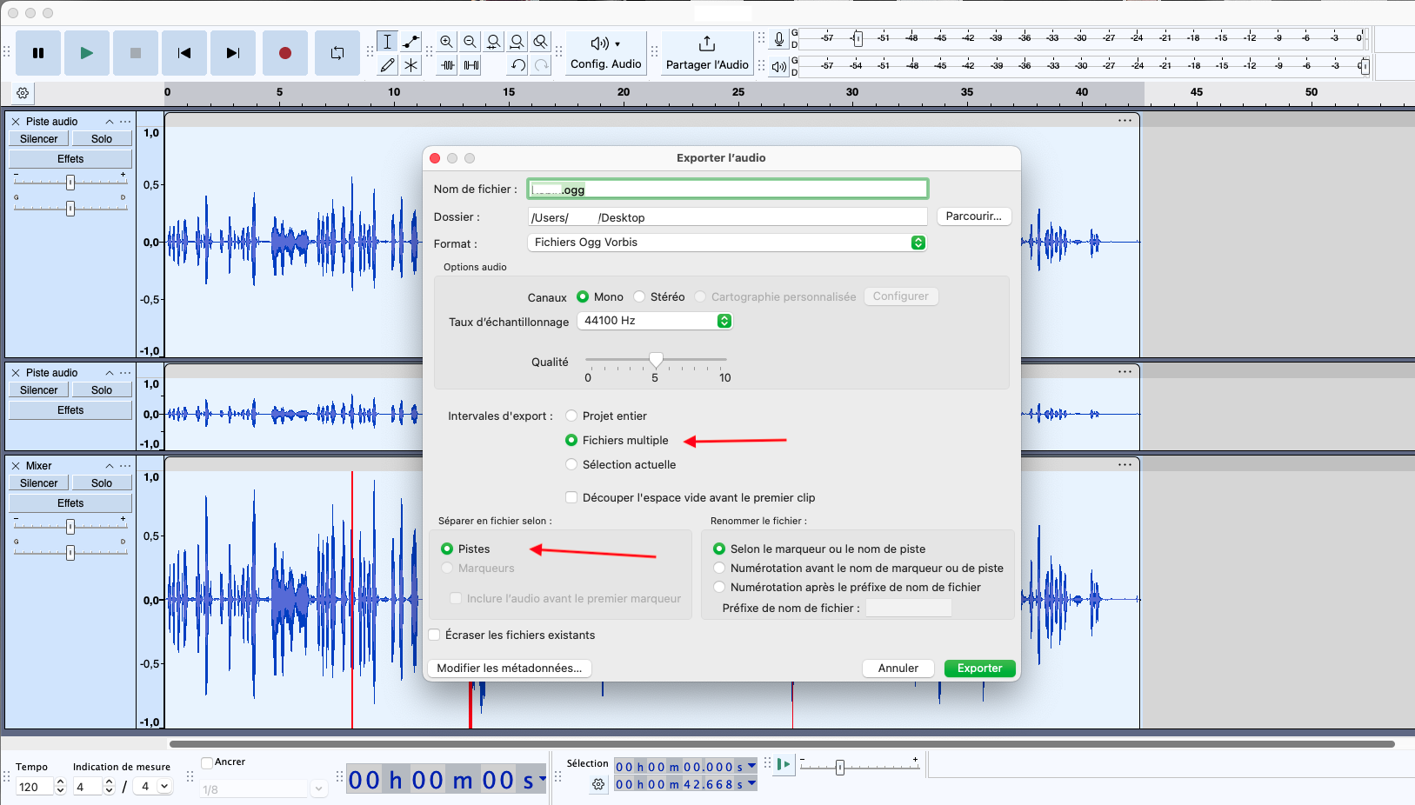Select the Envelope tool

[410, 42]
